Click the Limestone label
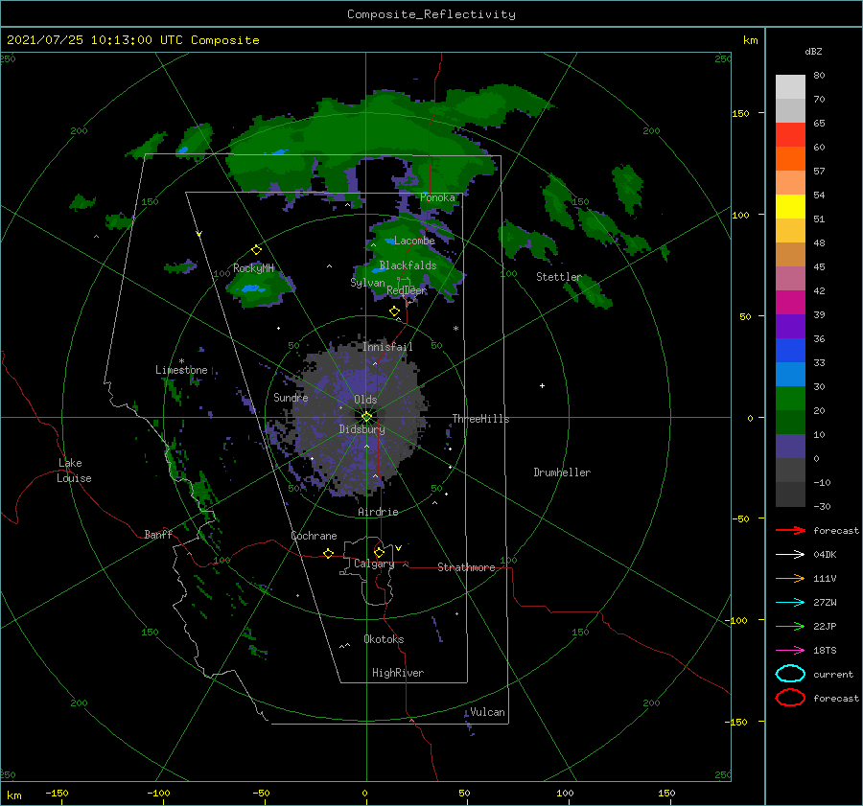 pyautogui.click(x=181, y=370)
